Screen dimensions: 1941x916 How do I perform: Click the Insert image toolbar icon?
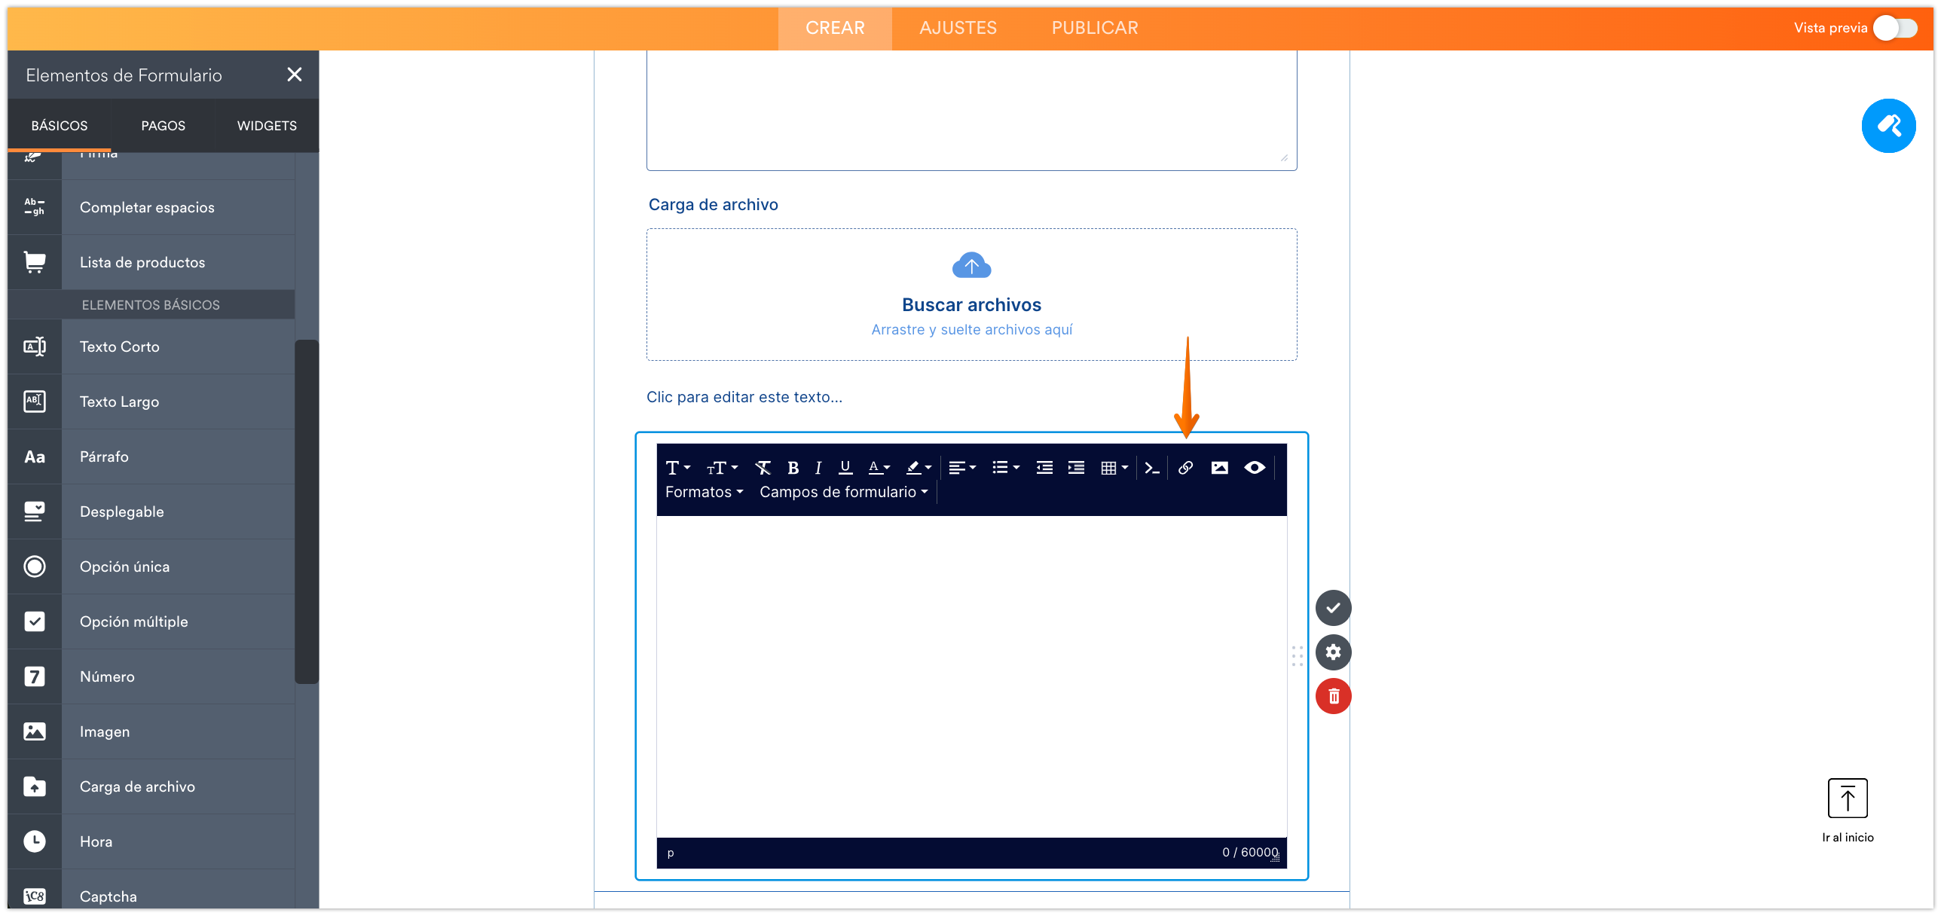tap(1220, 468)
